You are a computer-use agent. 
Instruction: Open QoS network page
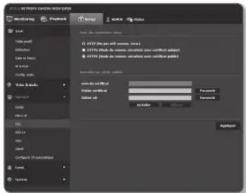click(18, 141)
